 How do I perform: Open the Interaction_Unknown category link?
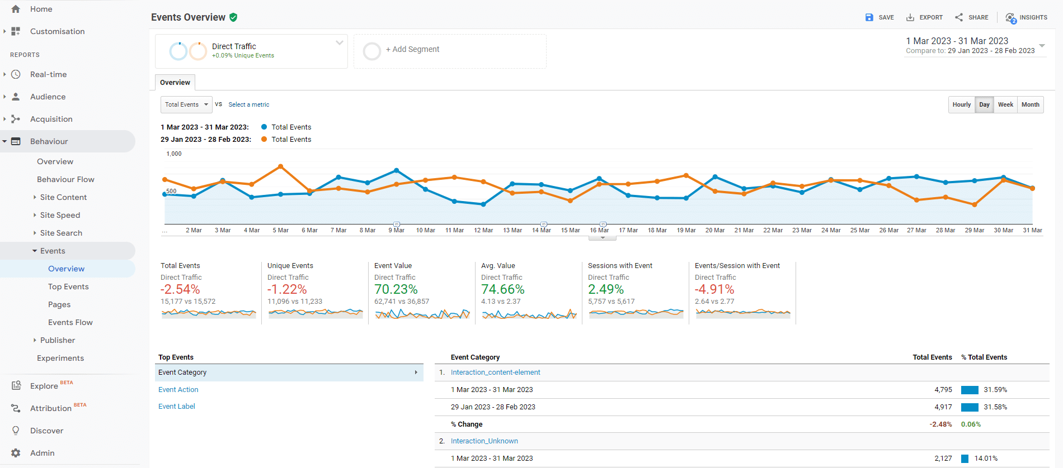(x=484, y=441)
